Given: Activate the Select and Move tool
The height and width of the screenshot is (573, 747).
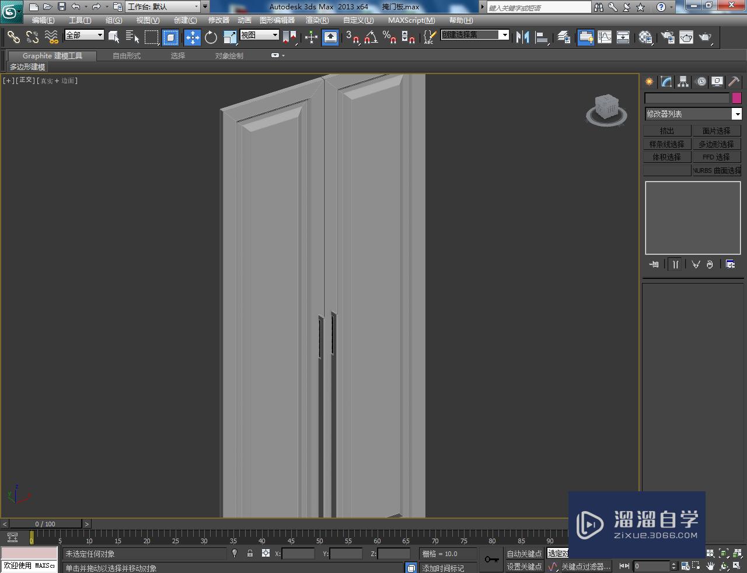Looking at the screenshot, I should [x=192, y=37].
